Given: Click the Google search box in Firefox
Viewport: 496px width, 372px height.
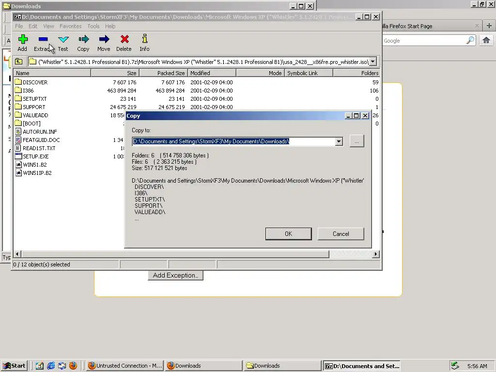Looking at the screenshot, I should click(424, 41).
